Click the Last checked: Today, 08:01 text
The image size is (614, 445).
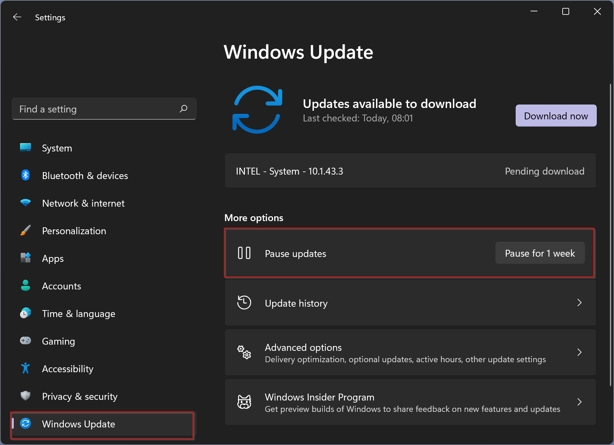(358, 118)
